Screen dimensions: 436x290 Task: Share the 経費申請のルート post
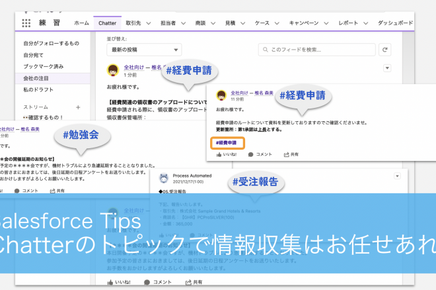pyautogui.click(x=291, y=154)
